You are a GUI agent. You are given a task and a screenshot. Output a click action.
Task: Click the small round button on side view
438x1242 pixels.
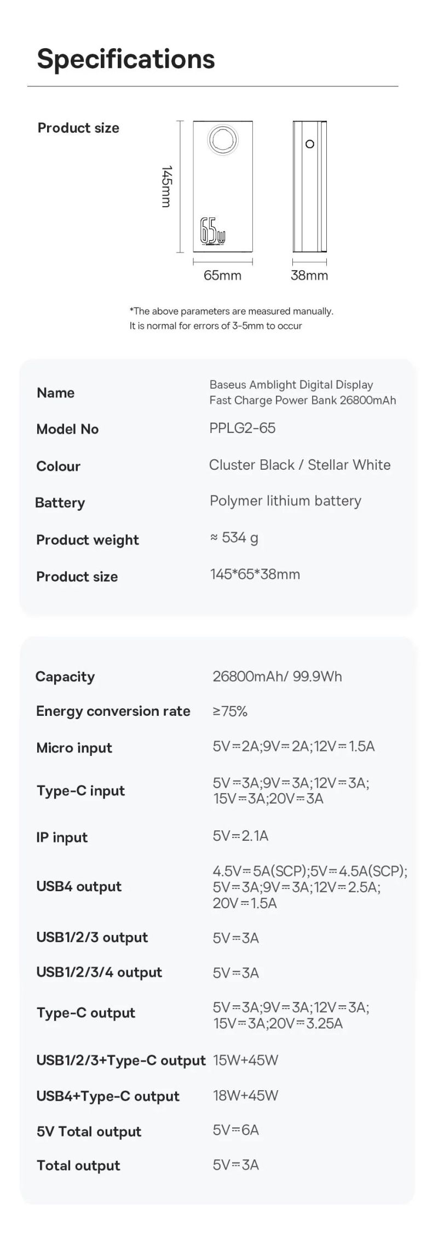pos(310,144)
